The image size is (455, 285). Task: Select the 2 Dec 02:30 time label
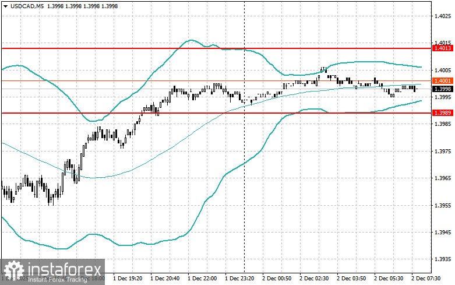[314, 279]
